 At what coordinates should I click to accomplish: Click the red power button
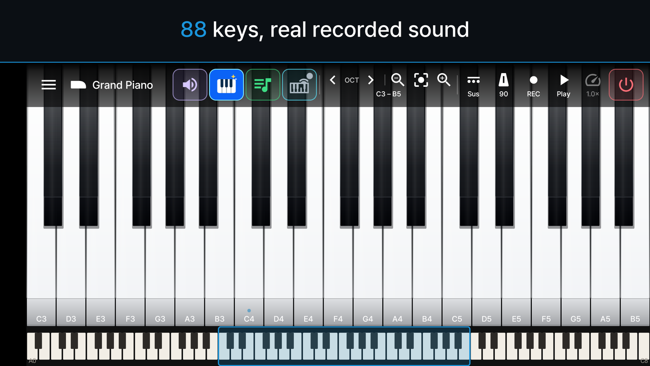(626, 84)
